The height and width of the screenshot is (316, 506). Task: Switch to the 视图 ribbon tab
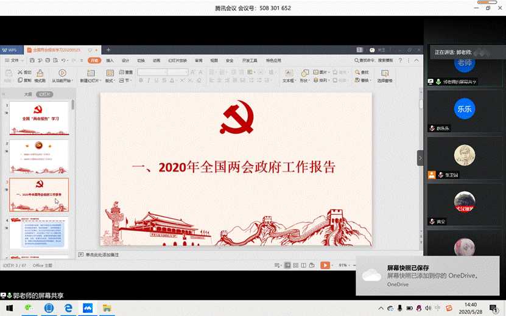214,60
